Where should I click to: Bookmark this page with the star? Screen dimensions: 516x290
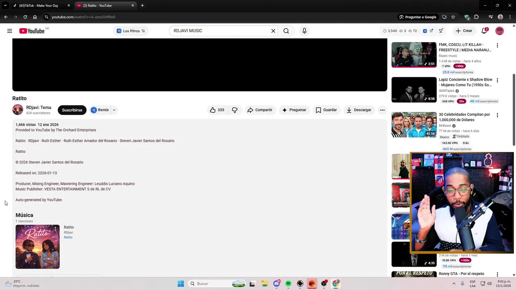tap(453, 17)
